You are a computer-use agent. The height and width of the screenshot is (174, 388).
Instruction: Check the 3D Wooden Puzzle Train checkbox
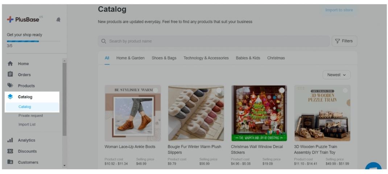point(345,90)
